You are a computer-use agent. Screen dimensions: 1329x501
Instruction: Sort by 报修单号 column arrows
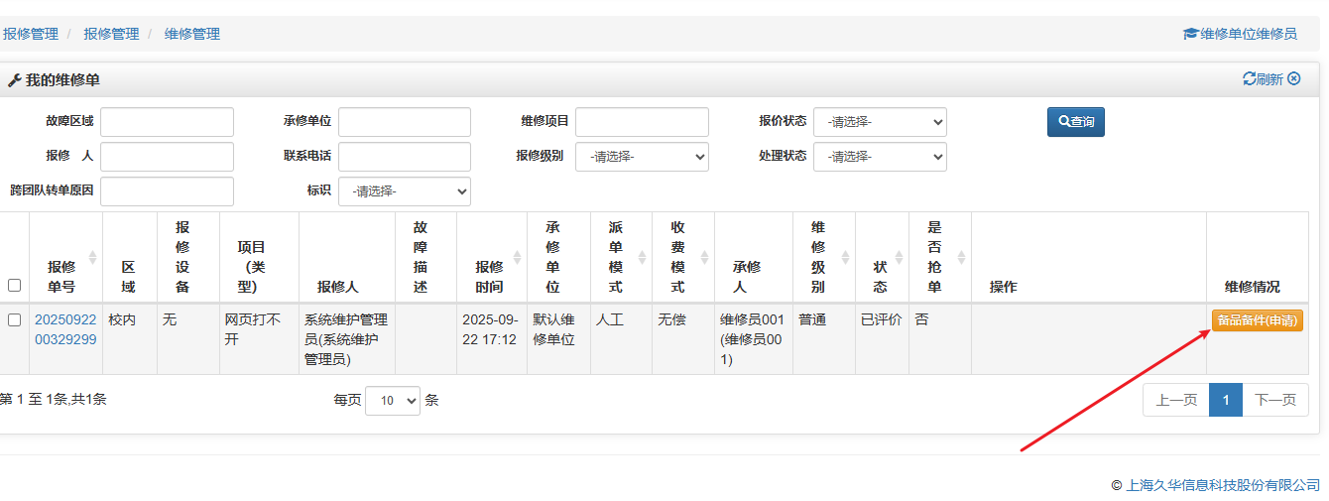click(93, 257)
